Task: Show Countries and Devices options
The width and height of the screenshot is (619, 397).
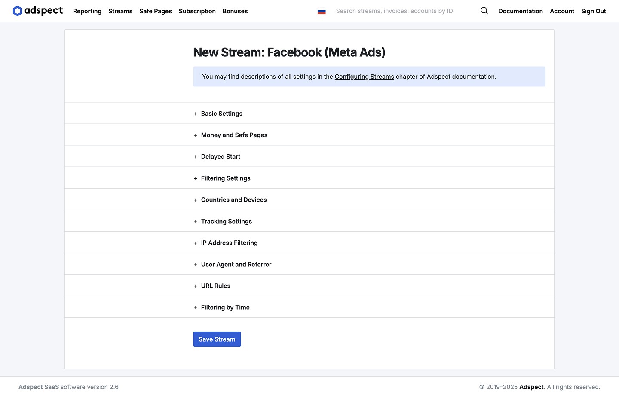Action: pyautogui.click(x=233, y=200)
